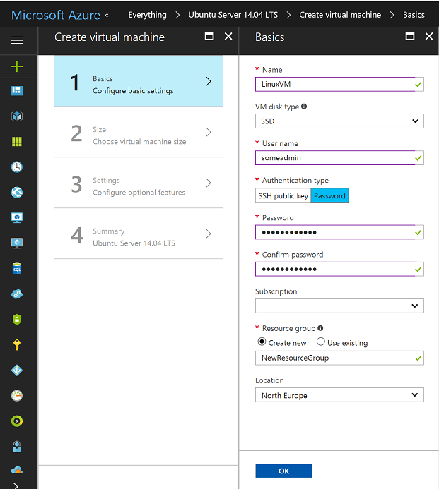The width and height of the screenshot is (439, 489).
Task: Click the Everything breadcrumb
Action: coord(148,15)
